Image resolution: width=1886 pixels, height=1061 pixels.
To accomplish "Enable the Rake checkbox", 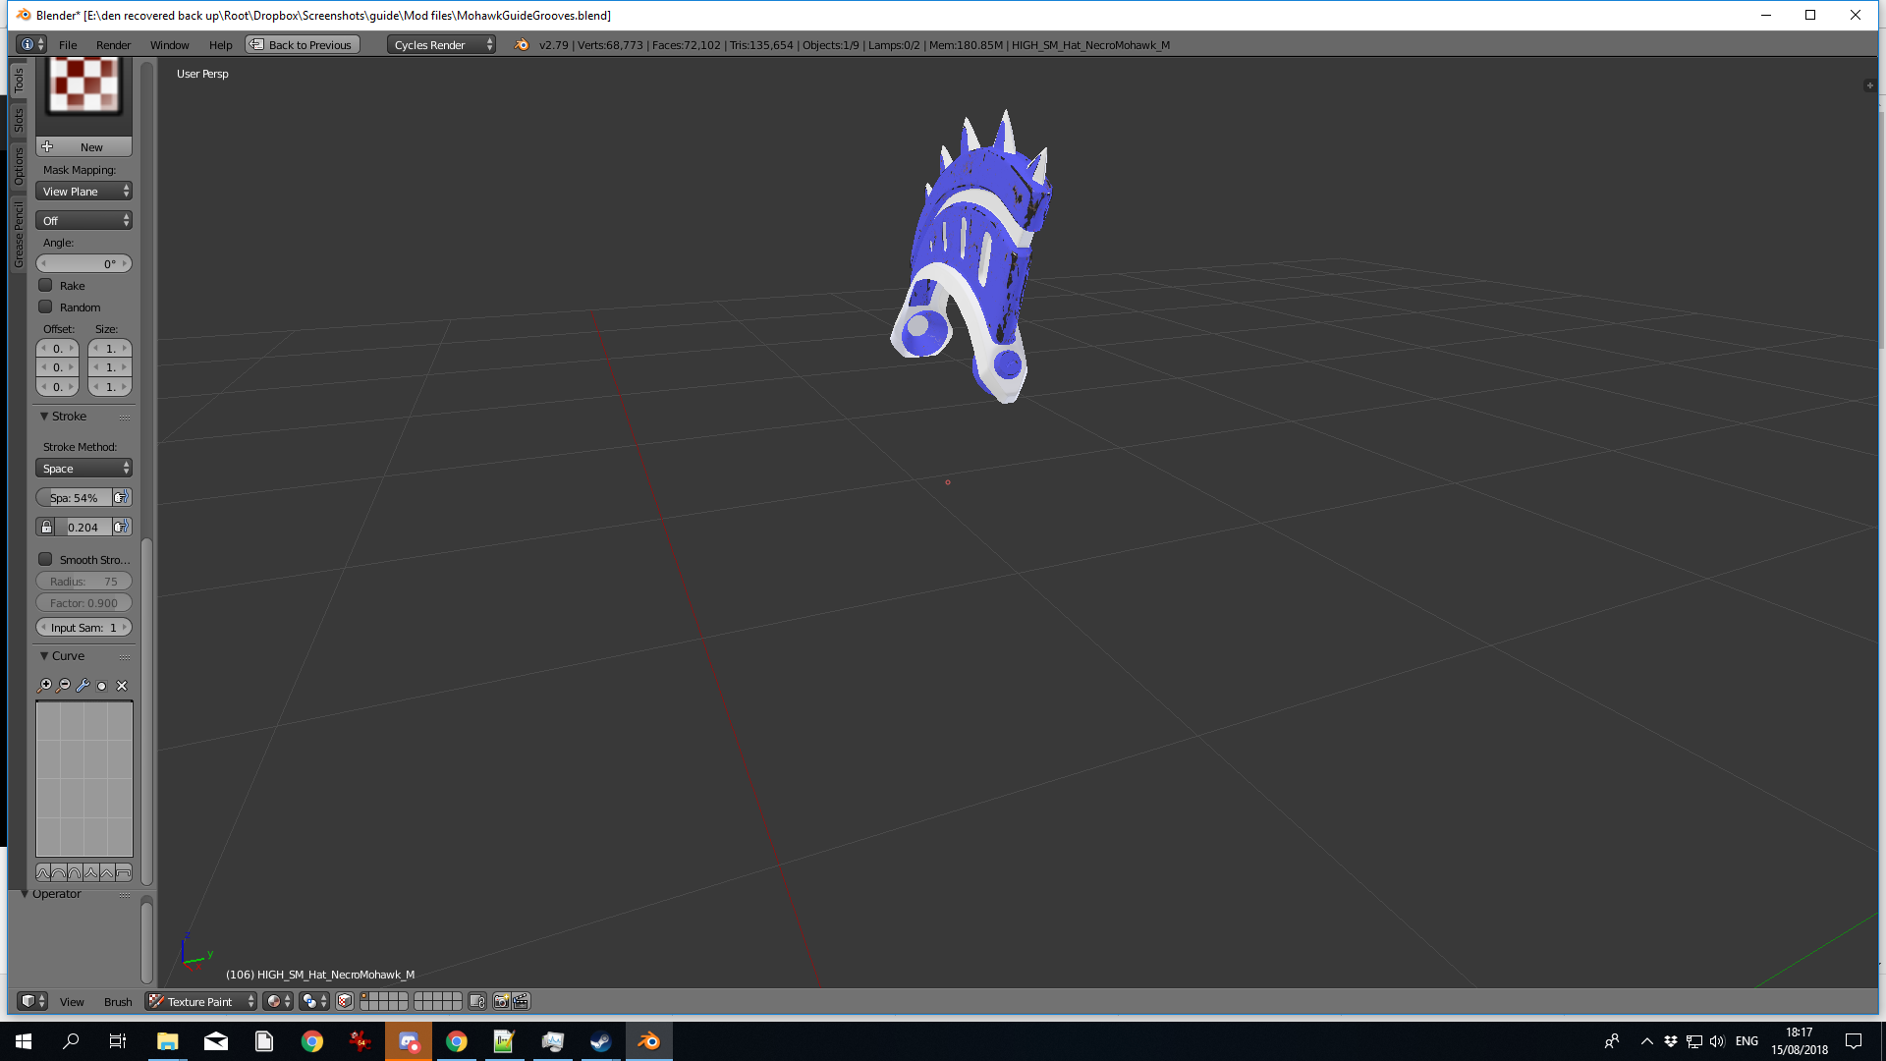I will pyautogui.click(x=45, y=285).
